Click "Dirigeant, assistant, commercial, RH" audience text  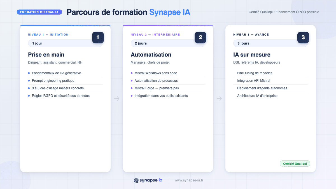tap(55, 62)
